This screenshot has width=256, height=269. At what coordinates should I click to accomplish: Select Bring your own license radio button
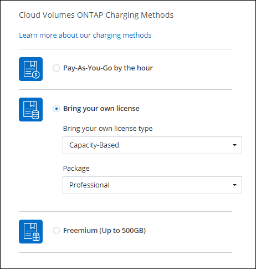(57, 109)
